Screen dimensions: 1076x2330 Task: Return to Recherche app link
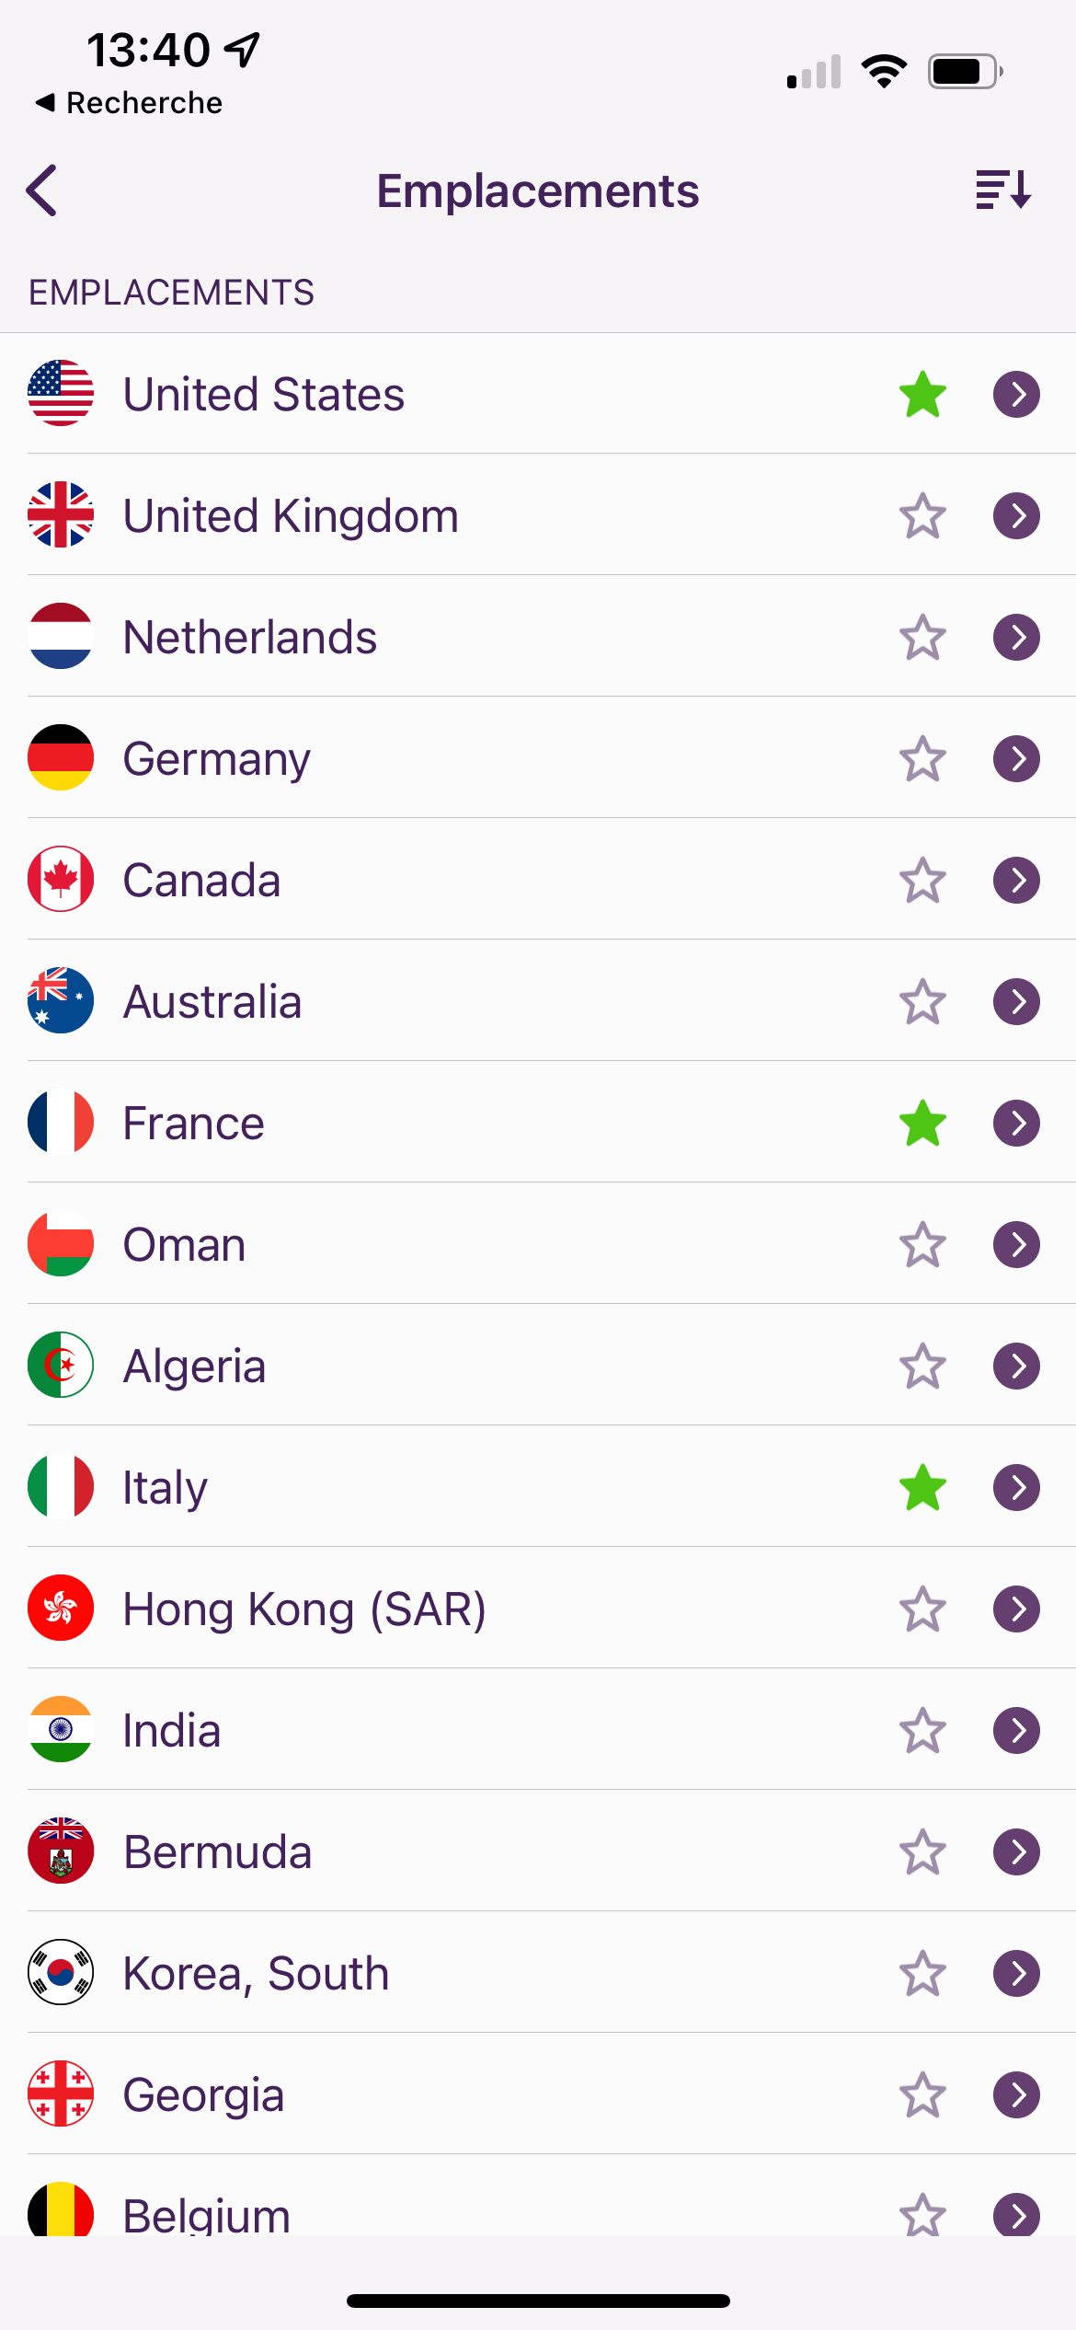[129, 103]
